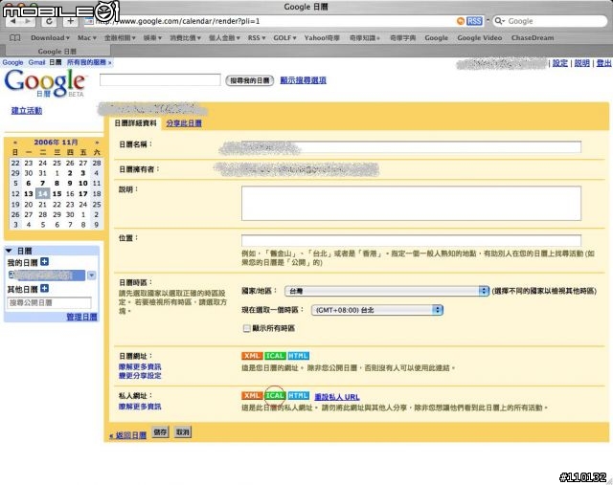This screenshot has height=485, width=613.
Task: Click the 搜尋公開日曆 search field
Action: pos(49,302)
